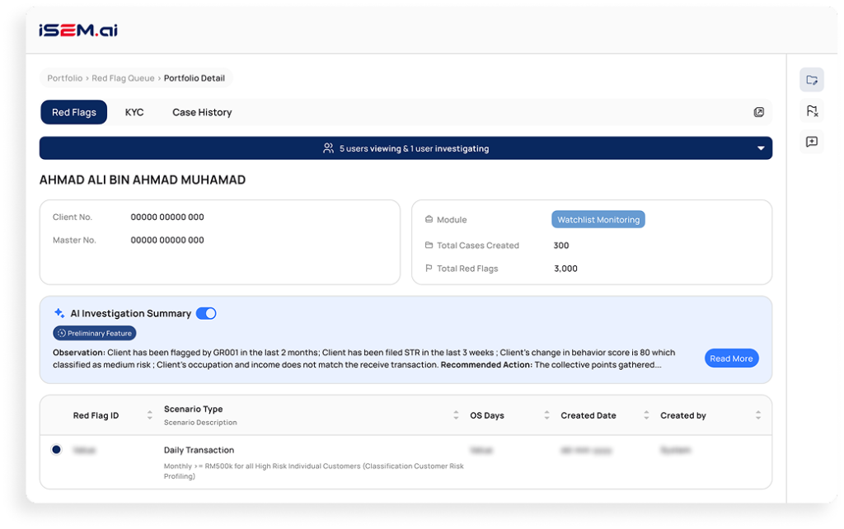Screen dimensions: 844x529
Task: Click the AI sparkle icon in summary
Action: point(59,313)
